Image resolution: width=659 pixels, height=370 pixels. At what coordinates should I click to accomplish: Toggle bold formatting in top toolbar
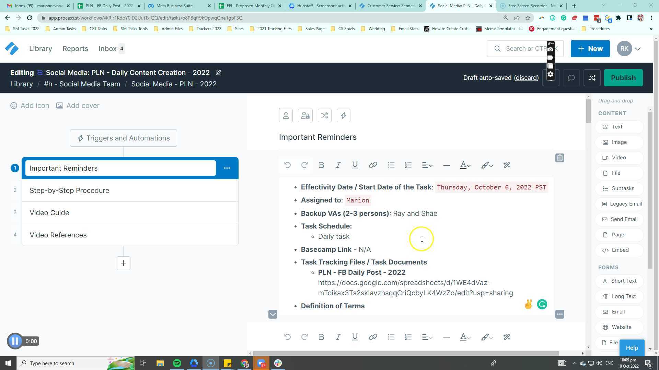click(x=321, y=165)
